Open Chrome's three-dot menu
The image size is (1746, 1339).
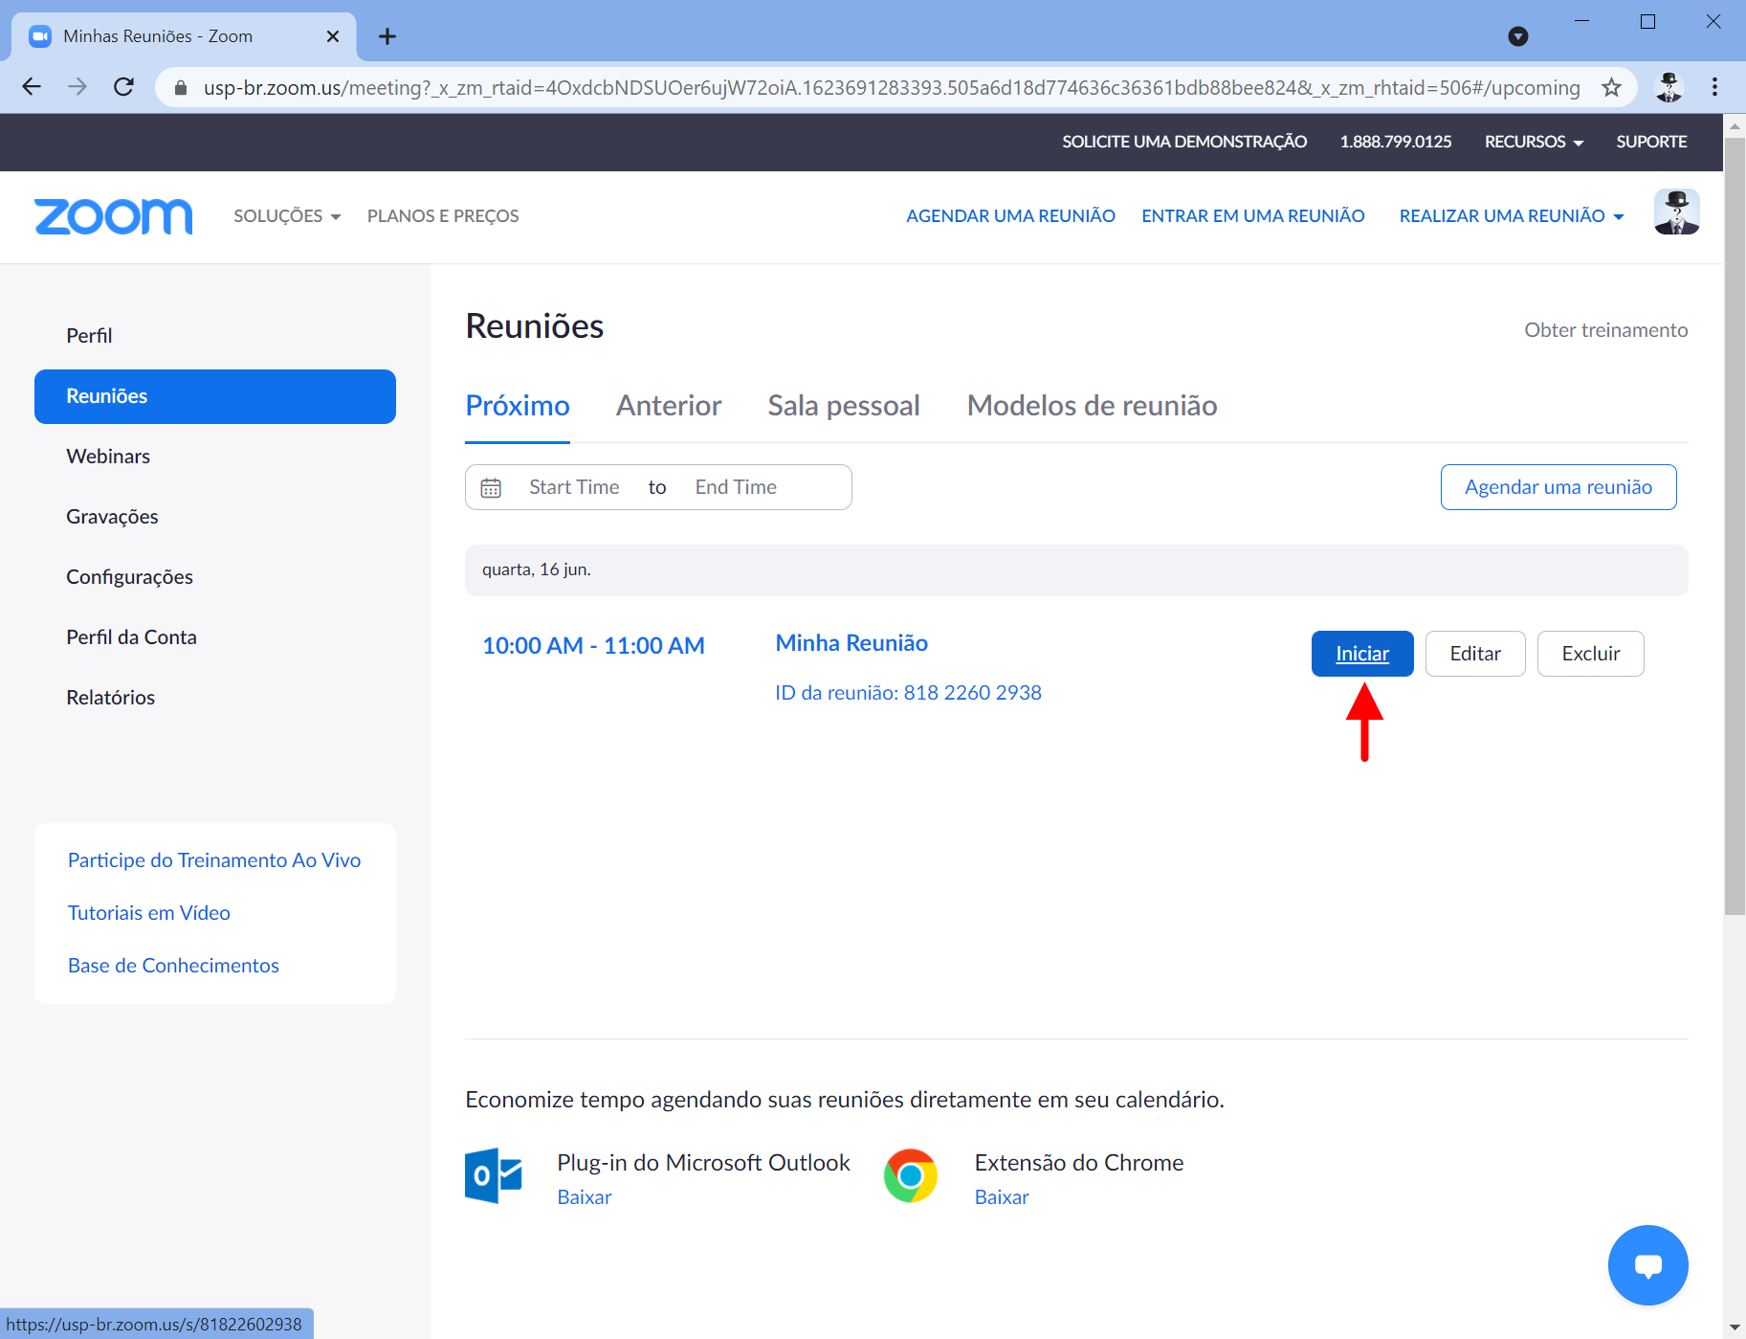(1714, 87)
